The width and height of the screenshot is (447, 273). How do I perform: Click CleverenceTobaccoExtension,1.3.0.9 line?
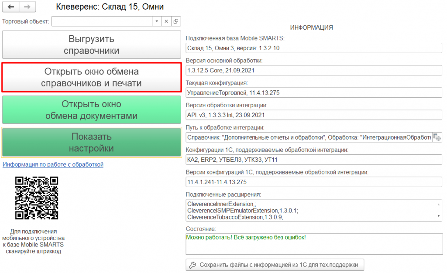coord(235,217)
